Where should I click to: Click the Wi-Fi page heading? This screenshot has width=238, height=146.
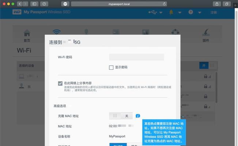24,50
